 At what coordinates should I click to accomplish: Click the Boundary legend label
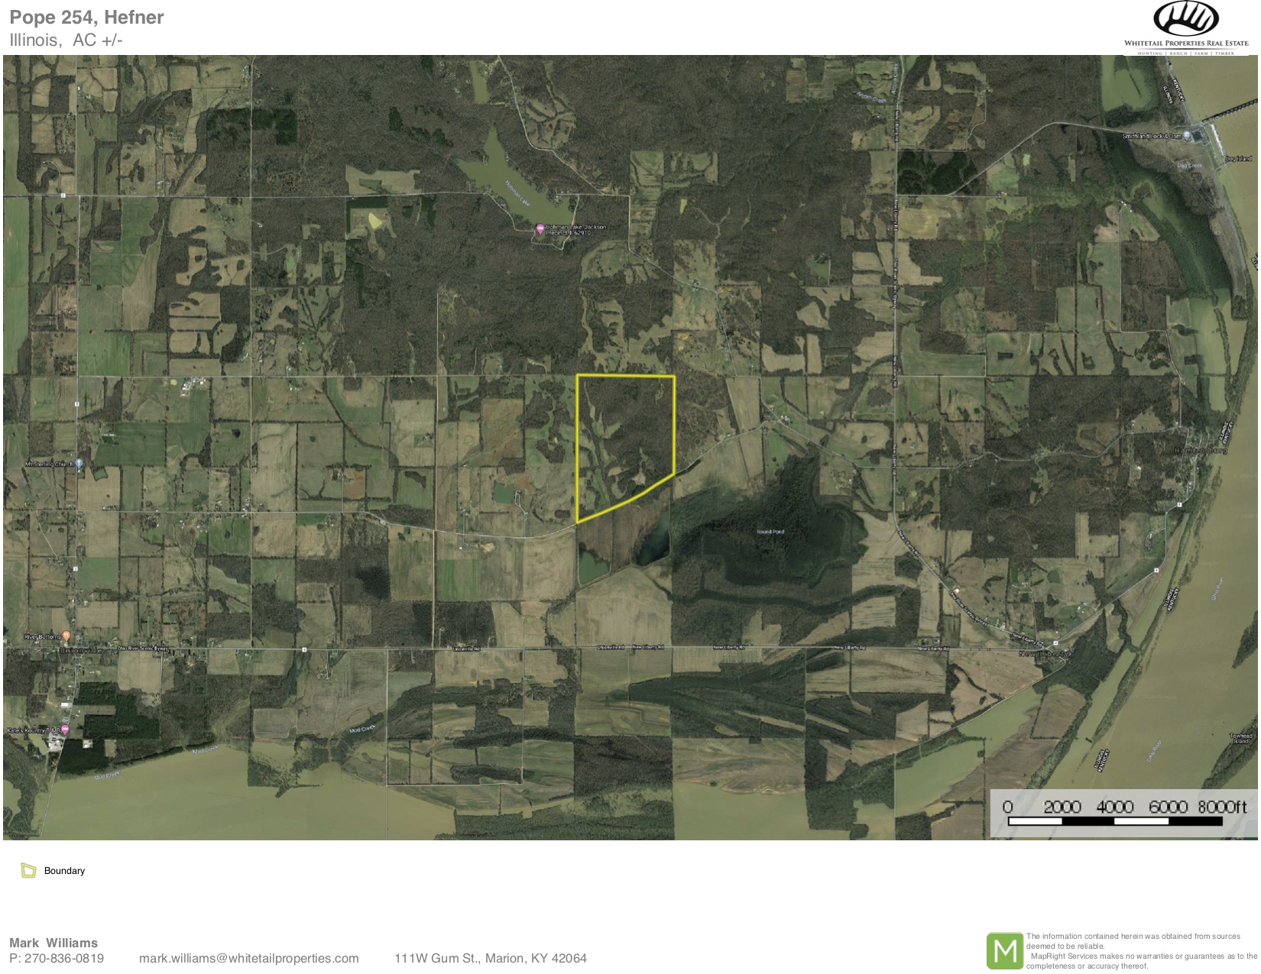point(64,871)
